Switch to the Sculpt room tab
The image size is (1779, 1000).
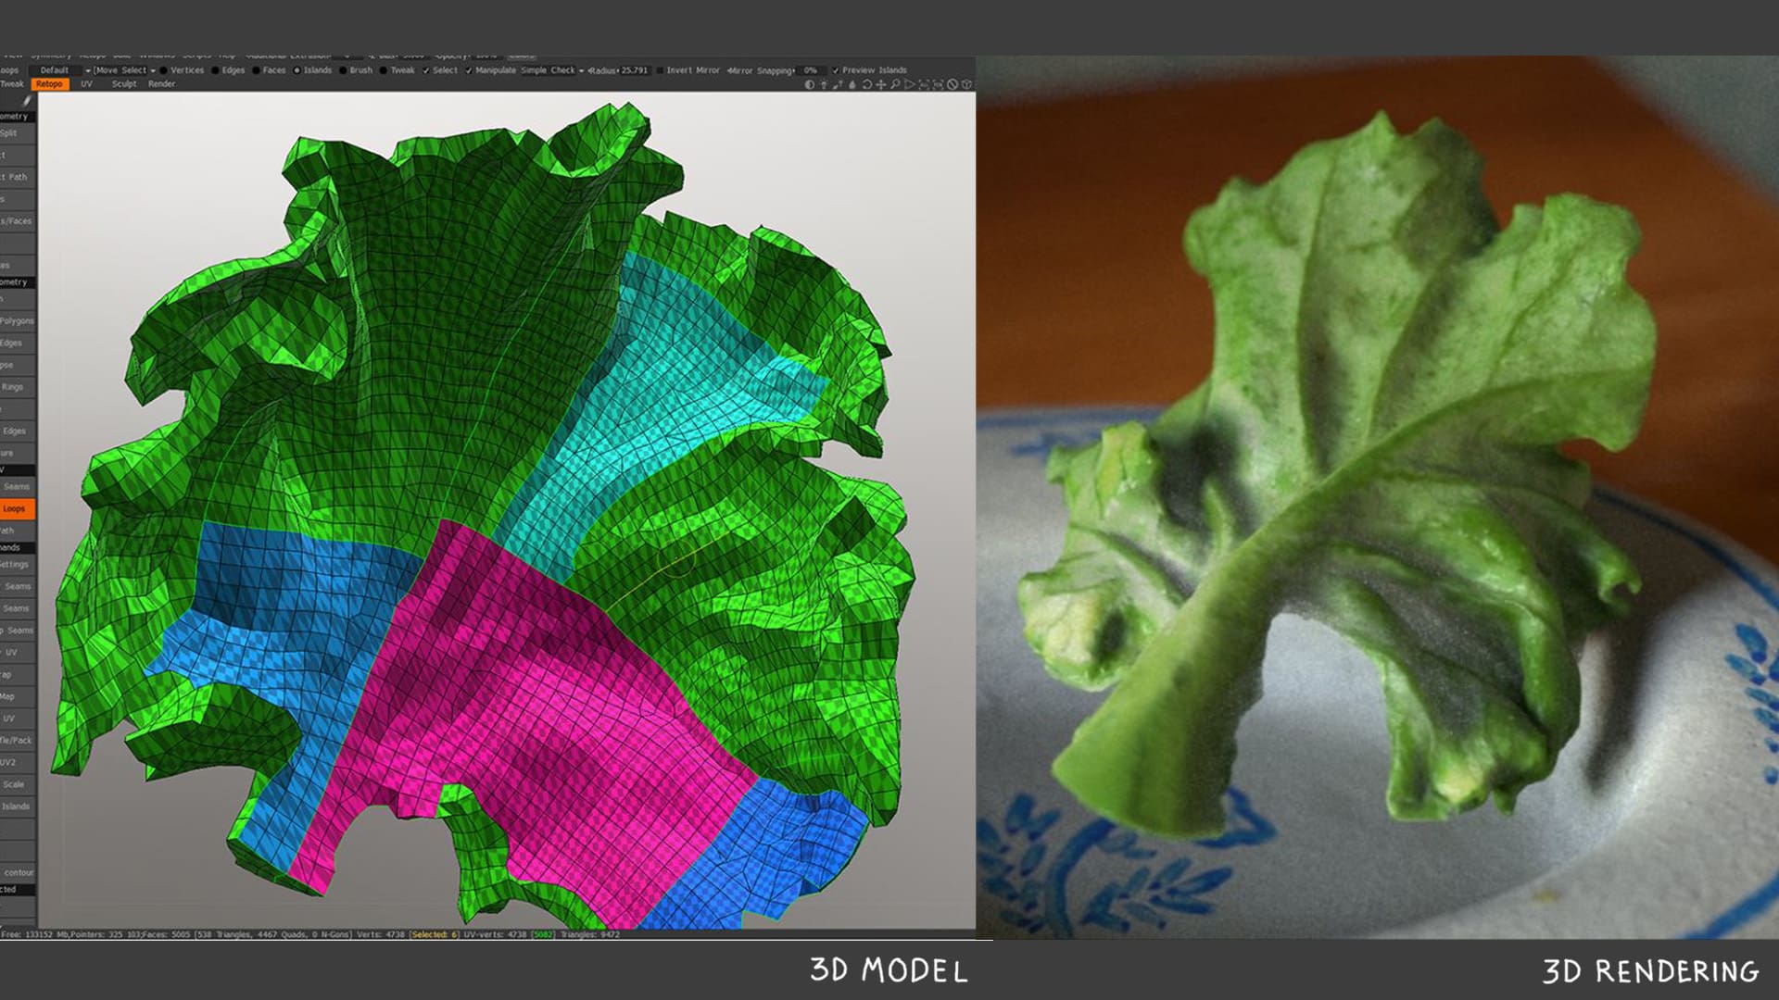click(124, 84)
